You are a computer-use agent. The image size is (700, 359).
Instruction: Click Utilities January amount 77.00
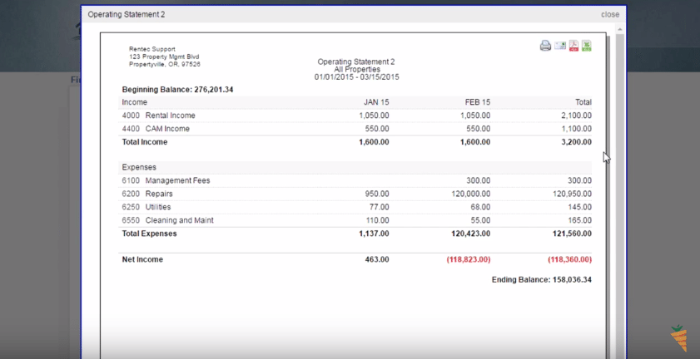[x=379, y=208]
